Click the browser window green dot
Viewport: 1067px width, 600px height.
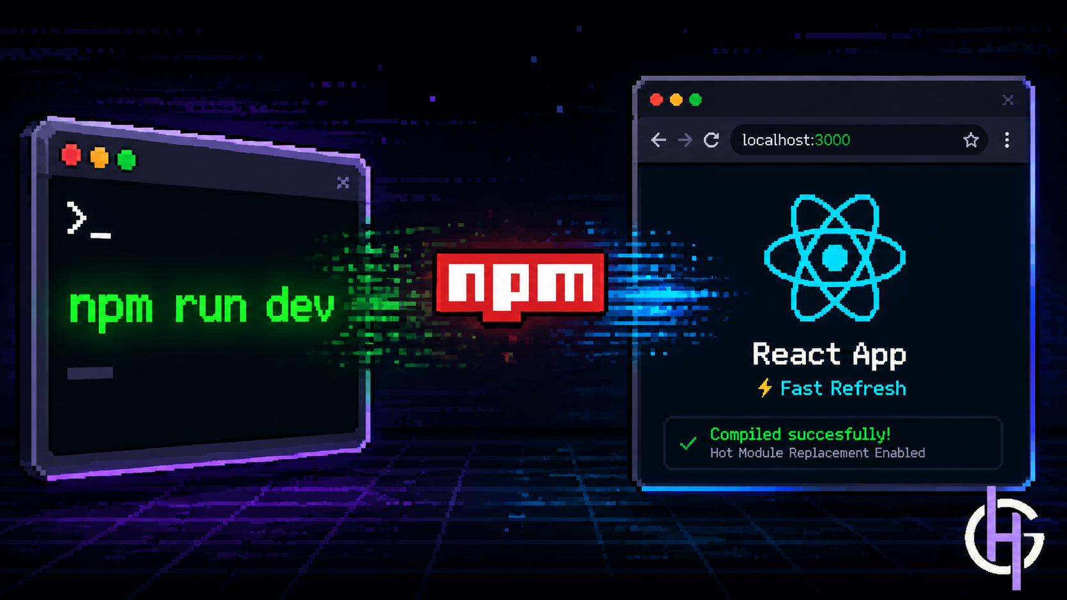tap(696, 99)
